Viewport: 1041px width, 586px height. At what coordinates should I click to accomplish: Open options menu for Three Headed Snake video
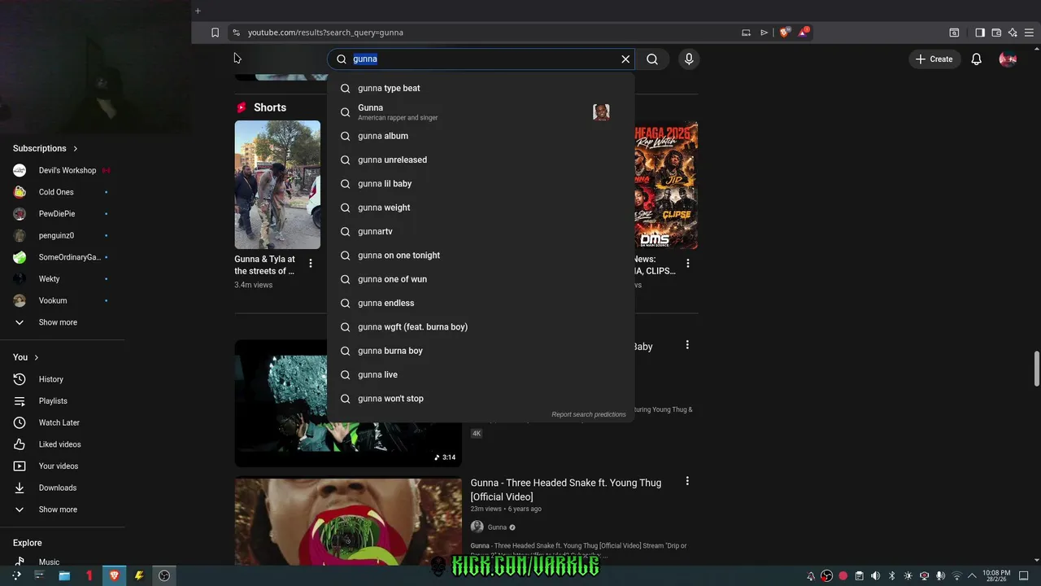[x=687, y=482]
